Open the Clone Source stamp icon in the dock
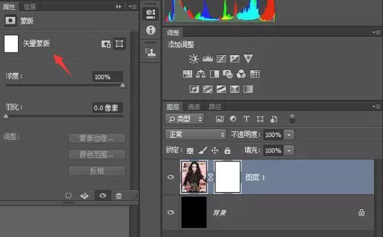383x237 pixels. click(150, 53)
